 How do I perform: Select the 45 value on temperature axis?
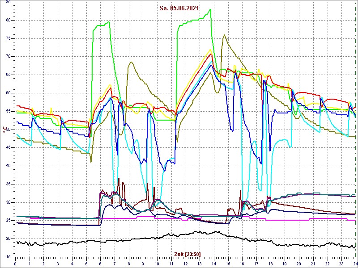pyautogui.click(x=8, y=148)
